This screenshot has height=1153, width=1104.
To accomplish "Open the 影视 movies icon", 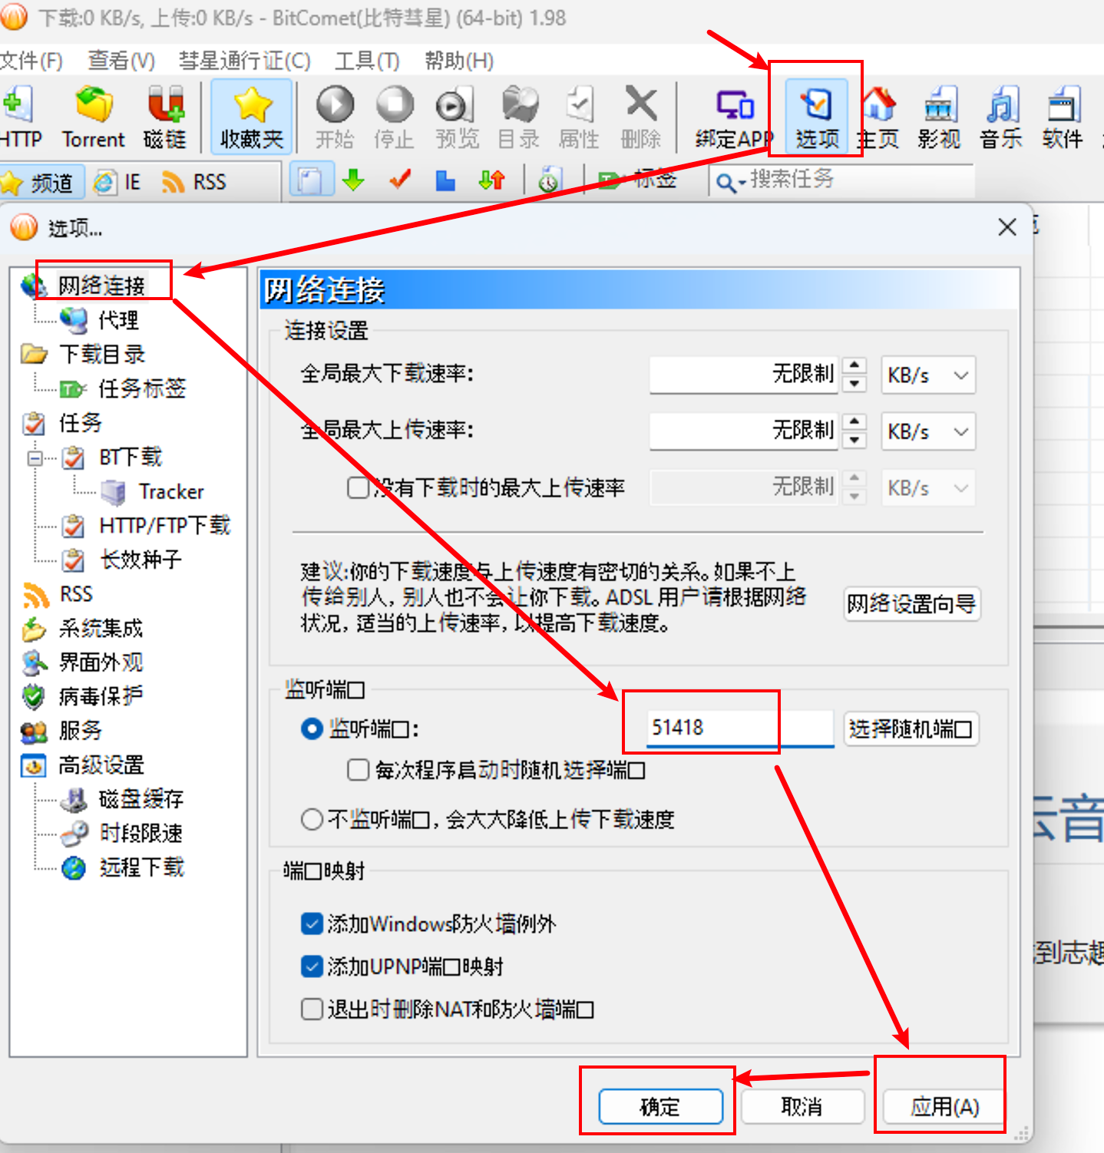I will (939, 117).
